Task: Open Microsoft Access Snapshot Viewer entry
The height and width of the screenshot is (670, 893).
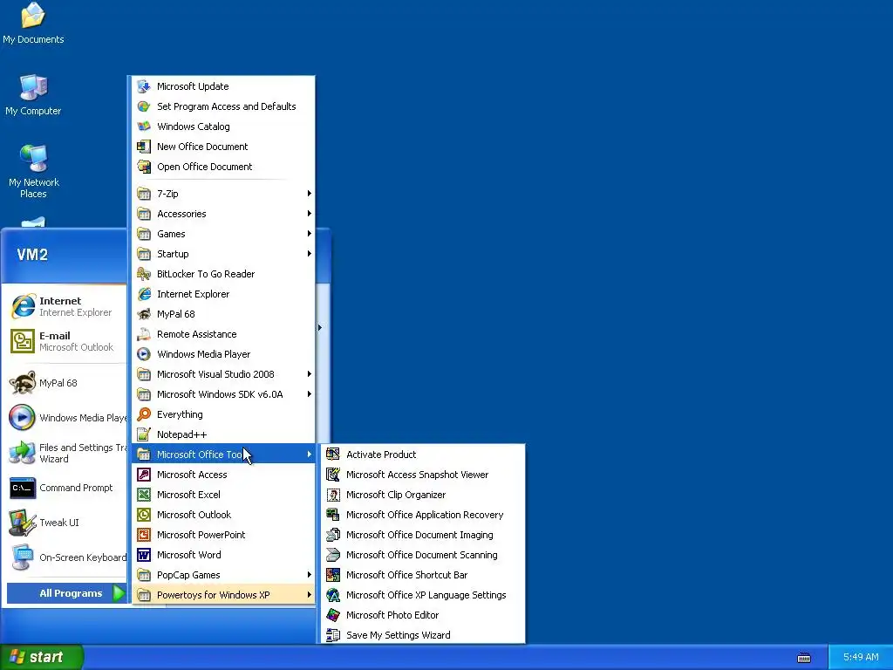Action: point(423,475)
